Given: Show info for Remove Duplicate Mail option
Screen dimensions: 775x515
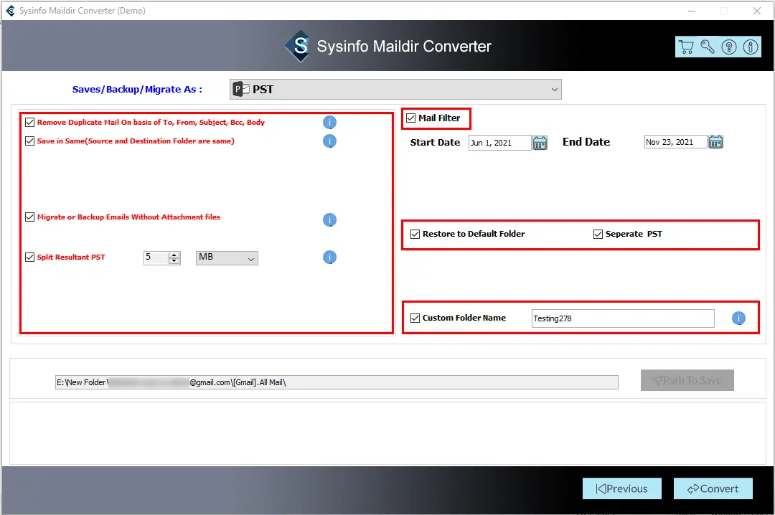Looking at the screenshot, I should click(329, 123).
